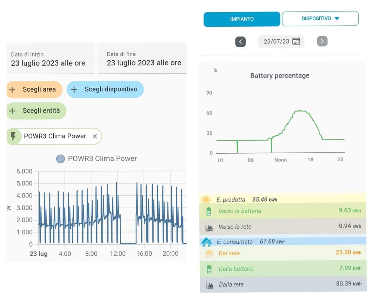Select the Dalla rete row label
This screenshot has width=379, height=303.
[231, 285]
